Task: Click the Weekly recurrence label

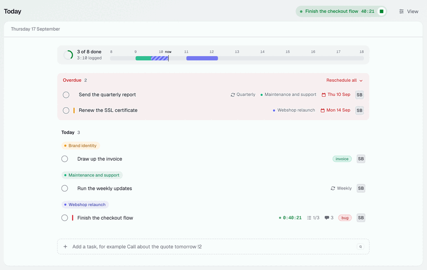Action: [x=344, y=188]
